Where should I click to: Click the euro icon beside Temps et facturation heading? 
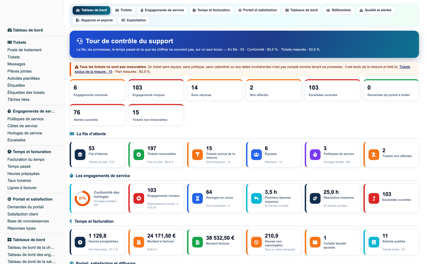click(71, 221)
